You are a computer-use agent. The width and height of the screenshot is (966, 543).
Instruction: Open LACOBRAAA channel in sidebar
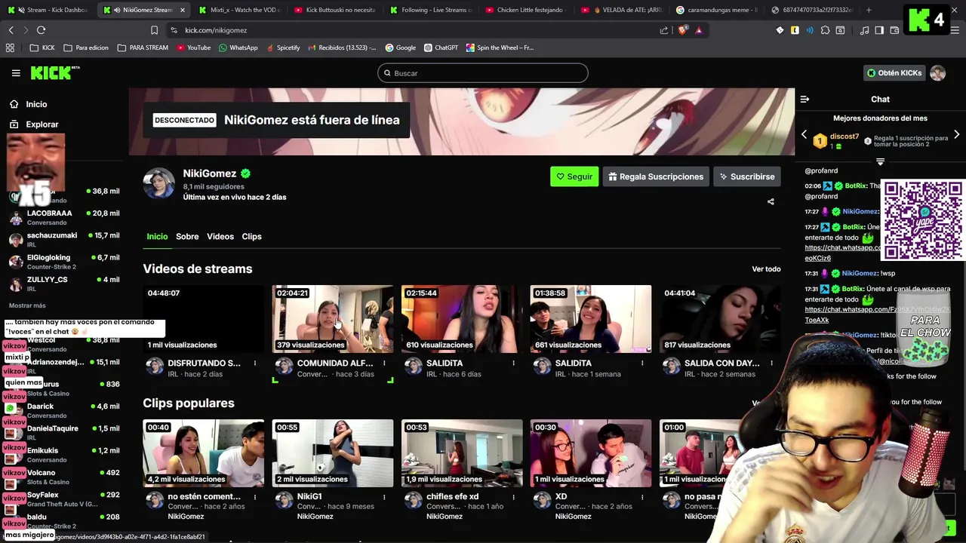coord(64,218)
